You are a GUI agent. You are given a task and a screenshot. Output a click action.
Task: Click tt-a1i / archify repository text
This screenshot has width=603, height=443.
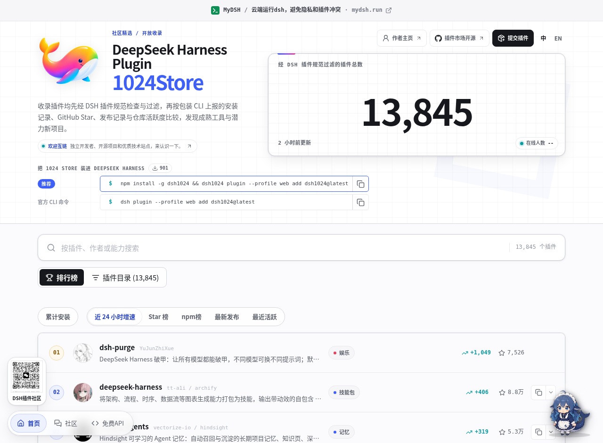click(192, 388)
